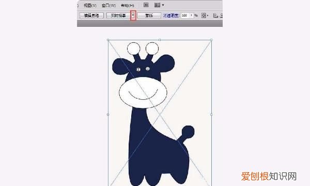
Task: Open the arrange documents layout dropdown
Action: point(159,5)
